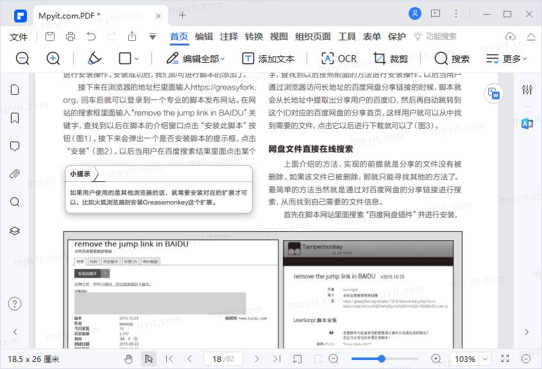This screenshot has height=369, width=542.
Task: Click the 搜索 search button
Action: (453, 58)
